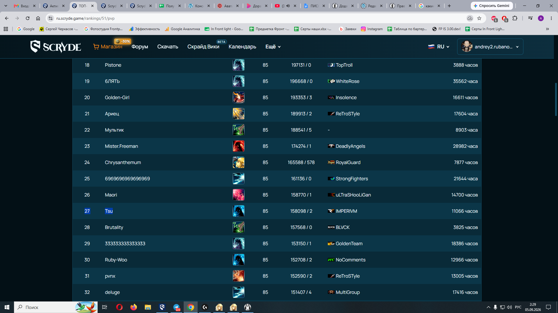Click the browser address bar URL
The image size is (558, 313).
click(85, 18)
